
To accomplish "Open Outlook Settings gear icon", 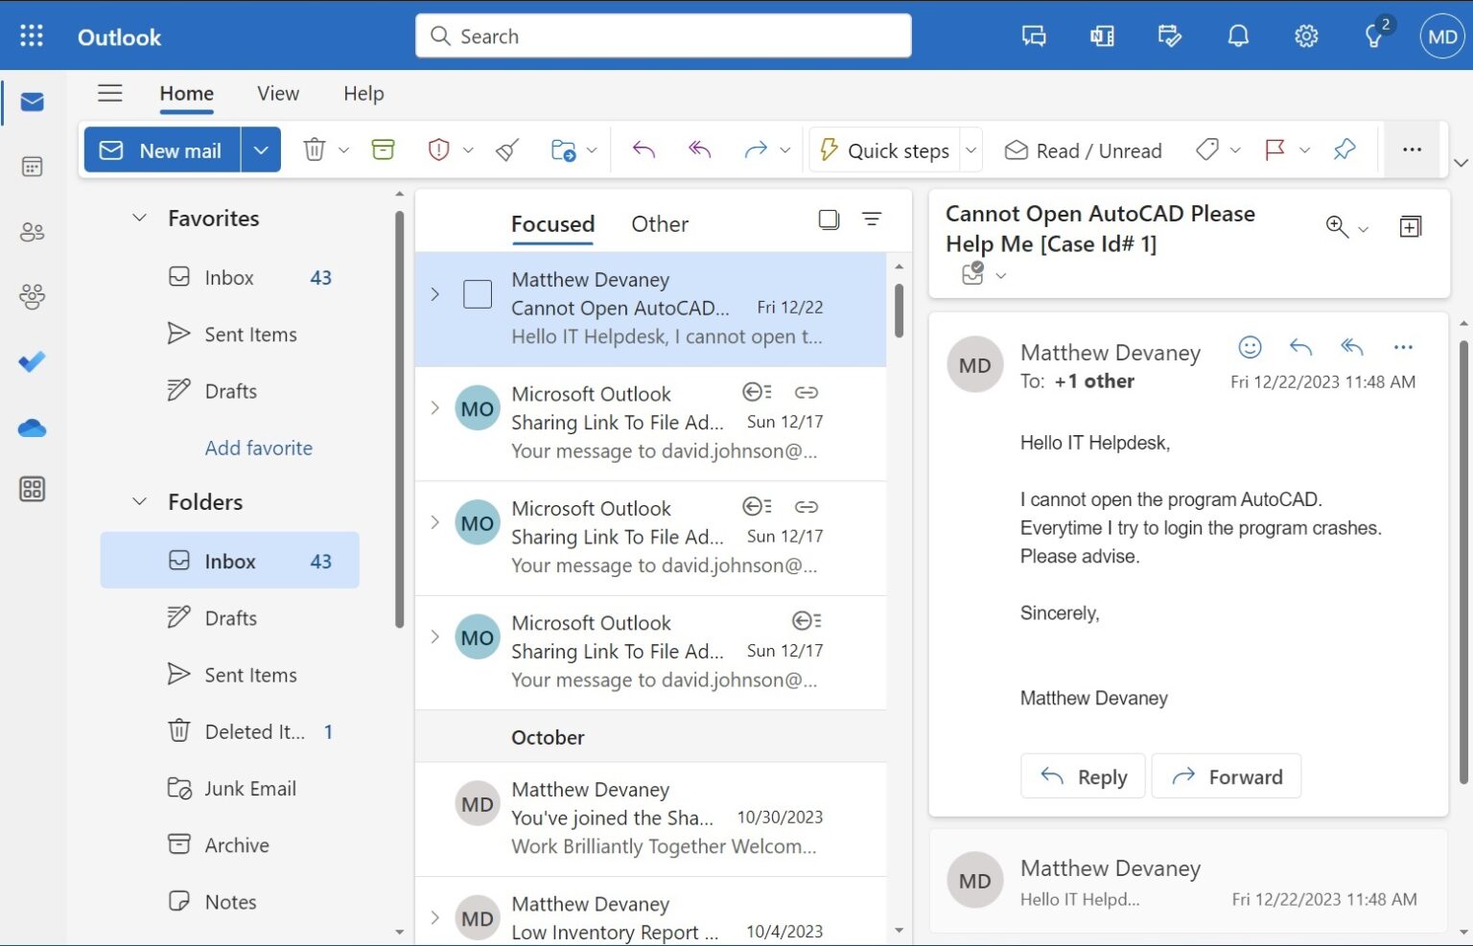I will click(1306, 35).
